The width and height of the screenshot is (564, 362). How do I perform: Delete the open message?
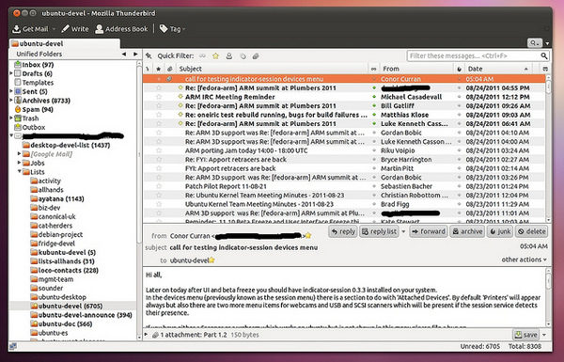click(x=532, y=231)
